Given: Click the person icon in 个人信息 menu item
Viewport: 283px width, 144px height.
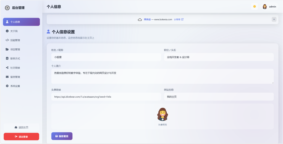Looking at the screenshot, I should pyautogui.click(x=7, y=22).
